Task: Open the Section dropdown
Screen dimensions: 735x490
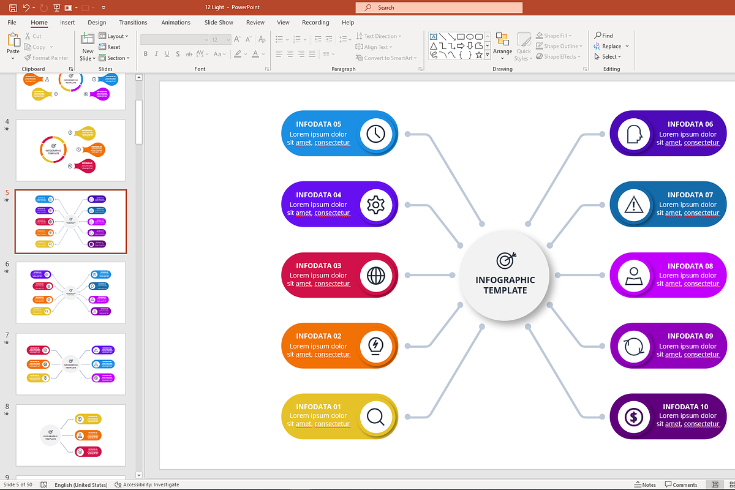Action: coord(115,58)
